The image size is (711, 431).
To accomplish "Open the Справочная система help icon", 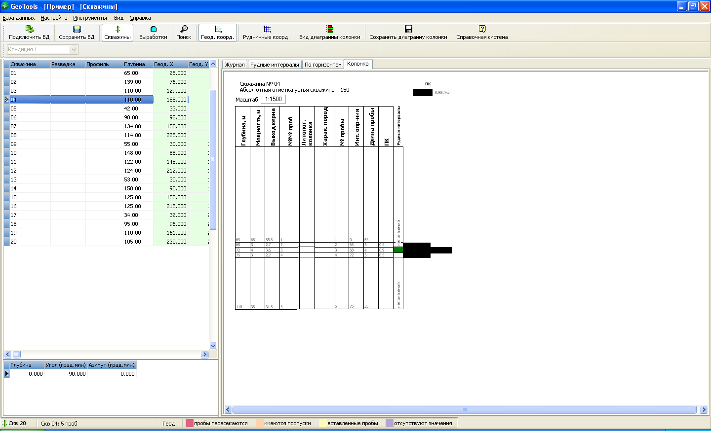I will click(482, 29).
